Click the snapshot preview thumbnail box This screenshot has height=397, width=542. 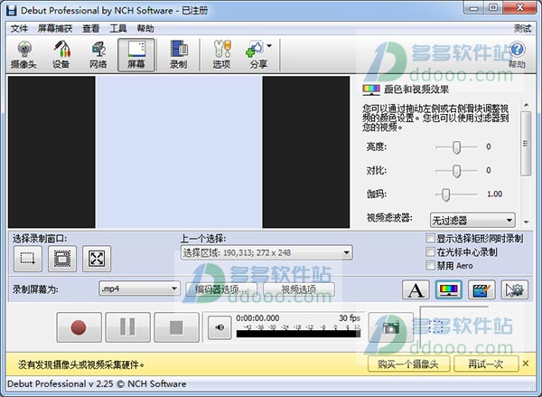tap(453, 326)
